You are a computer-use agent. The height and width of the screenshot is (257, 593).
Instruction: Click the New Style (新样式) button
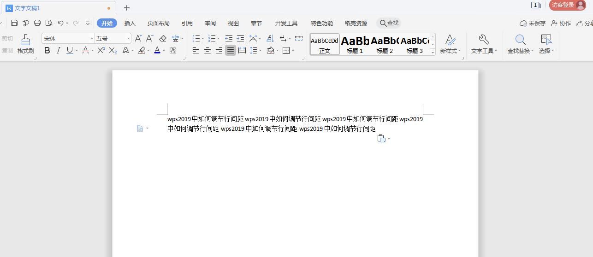450,44
